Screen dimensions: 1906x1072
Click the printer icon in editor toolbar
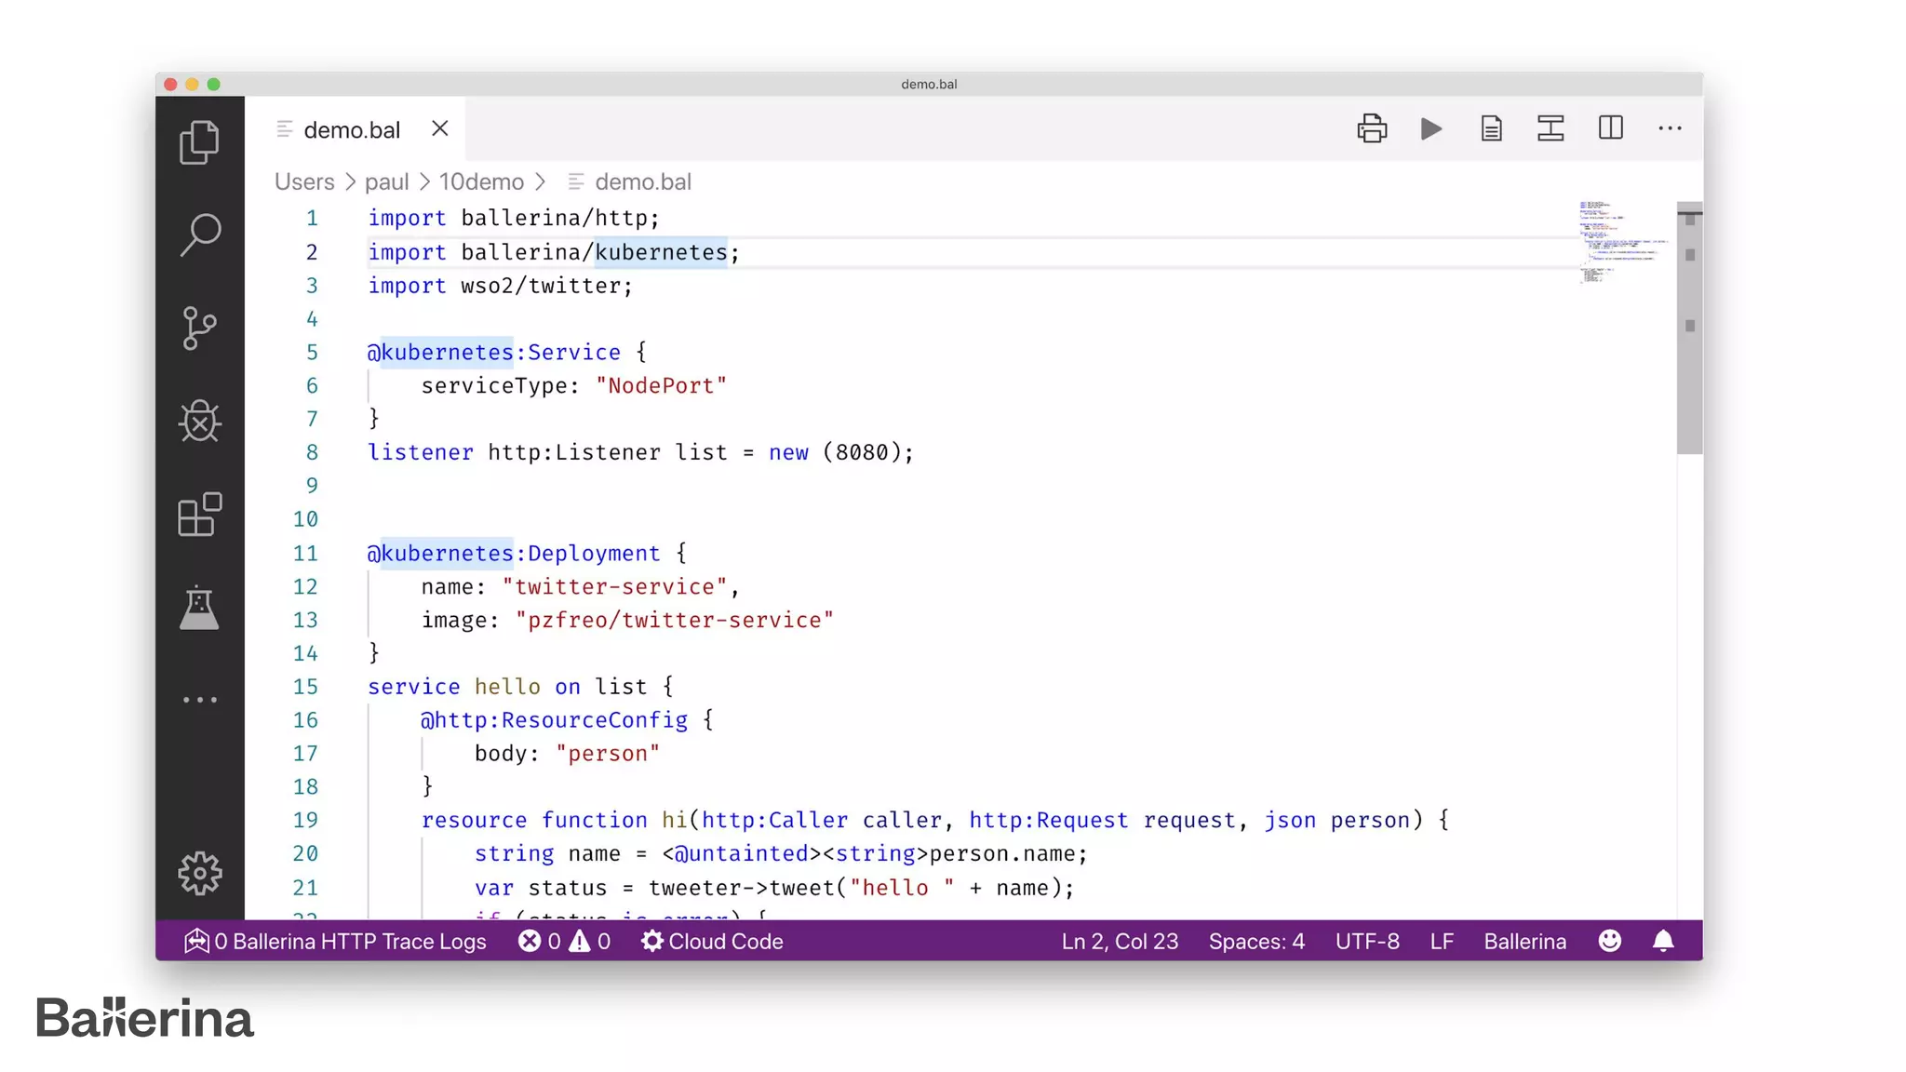1372,128
